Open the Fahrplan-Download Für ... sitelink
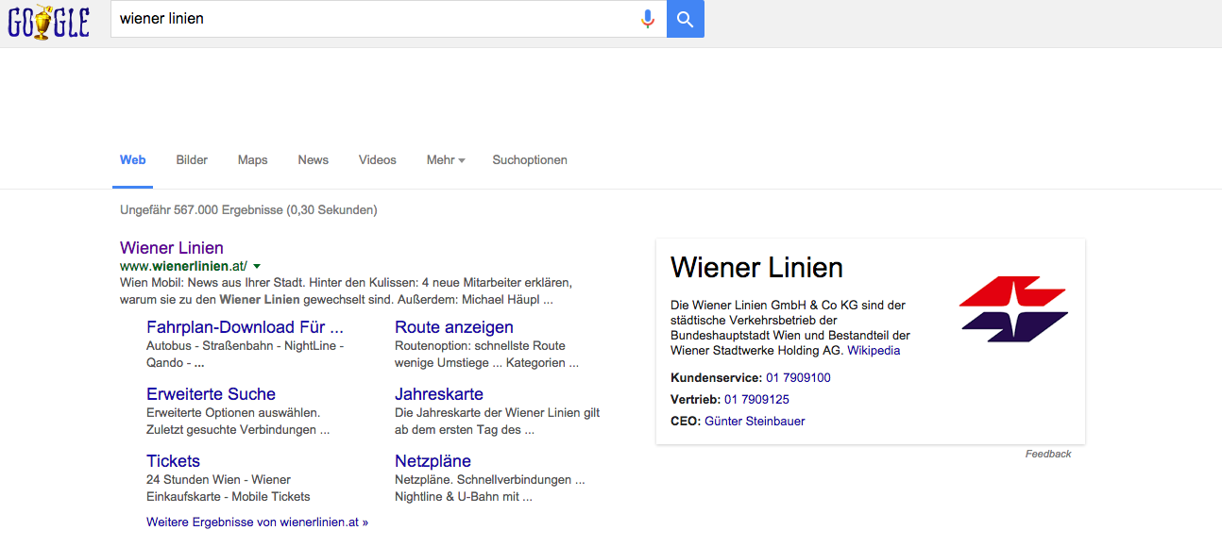Screen dimensions: 1222x547 pos(245,327)
